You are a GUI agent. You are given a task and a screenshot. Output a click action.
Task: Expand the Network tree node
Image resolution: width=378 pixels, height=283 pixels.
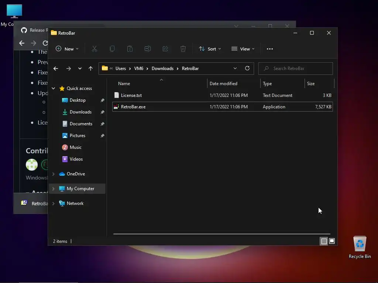tap(54, 203)
